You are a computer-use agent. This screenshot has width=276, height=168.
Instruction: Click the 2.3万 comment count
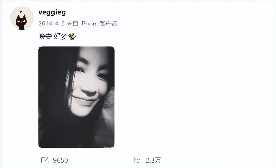click(153, 160)
